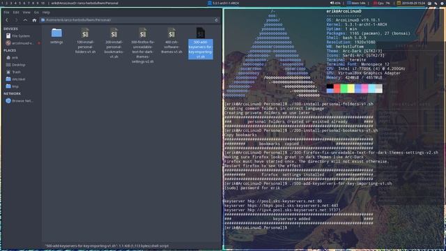446x251 pixels.
Task: Click the Cpu usage indicator in the top bar
Action: click(381, 3)
